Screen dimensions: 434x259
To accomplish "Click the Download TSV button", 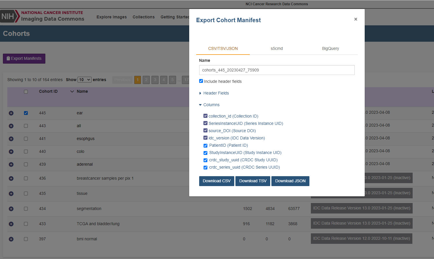I will tap(253, 181).
